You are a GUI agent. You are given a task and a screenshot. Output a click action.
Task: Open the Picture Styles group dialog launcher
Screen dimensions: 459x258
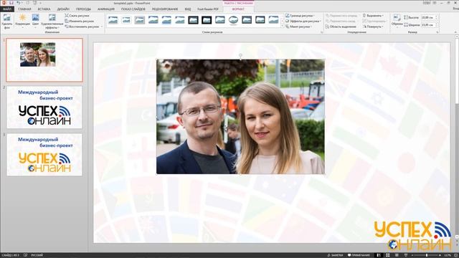tap(322, 32)
